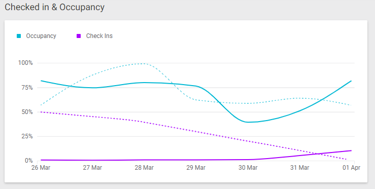Viewport: 375px width, 189px height.
Task: Click the 27 Mar axis date label
Action: point(92,168)
